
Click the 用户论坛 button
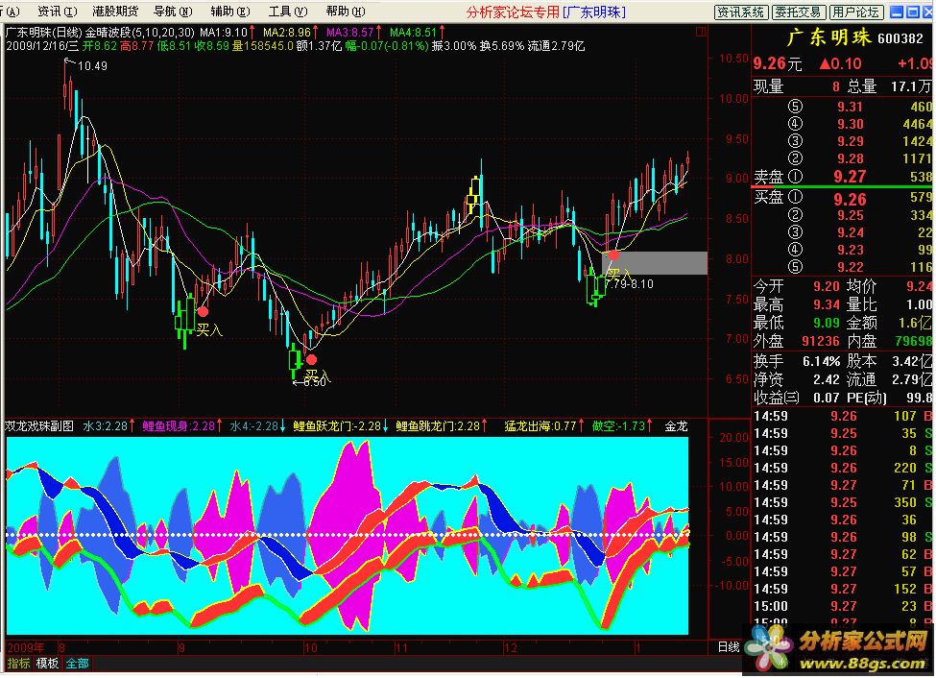pyautogui.click(x=855, y=12)
